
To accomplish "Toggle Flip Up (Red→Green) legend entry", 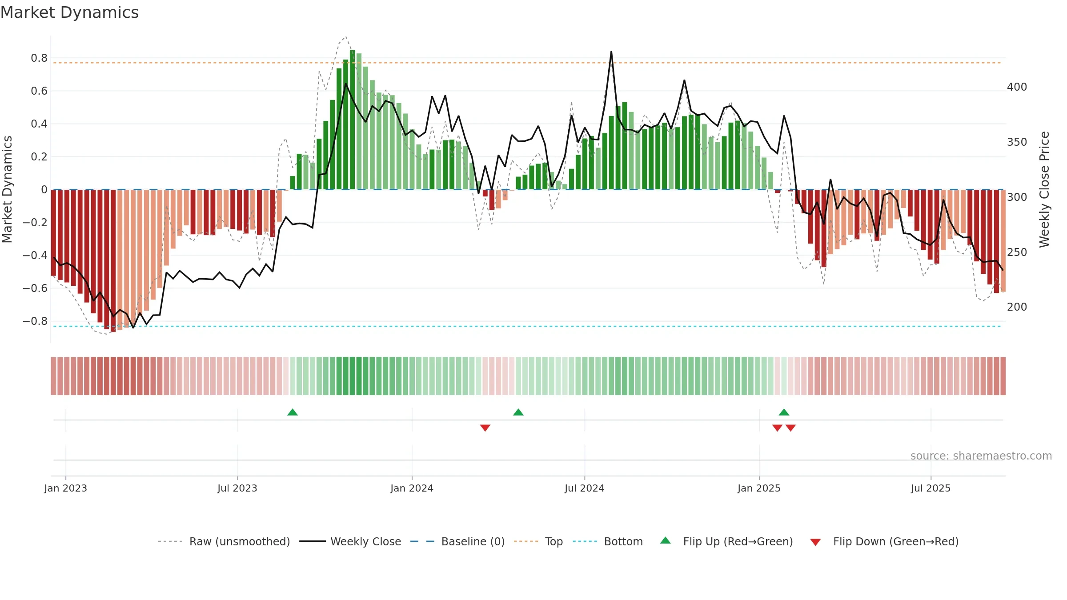I will [727, 541].
